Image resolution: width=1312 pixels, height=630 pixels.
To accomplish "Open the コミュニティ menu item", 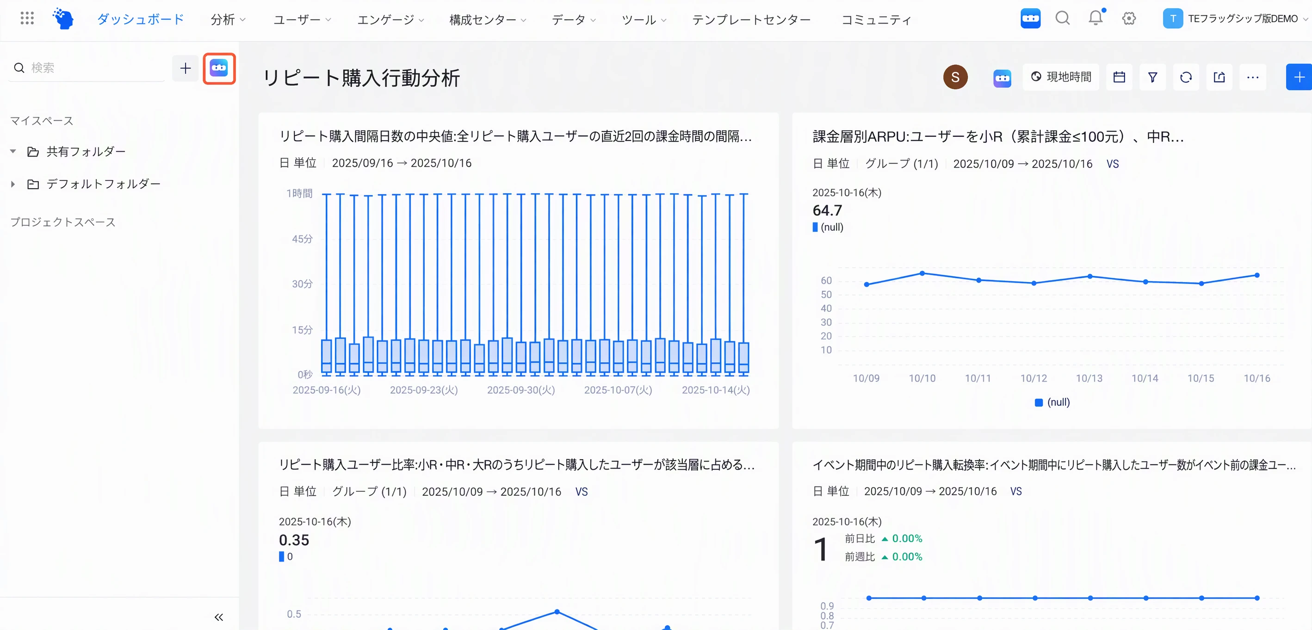I will coord(876,19).
